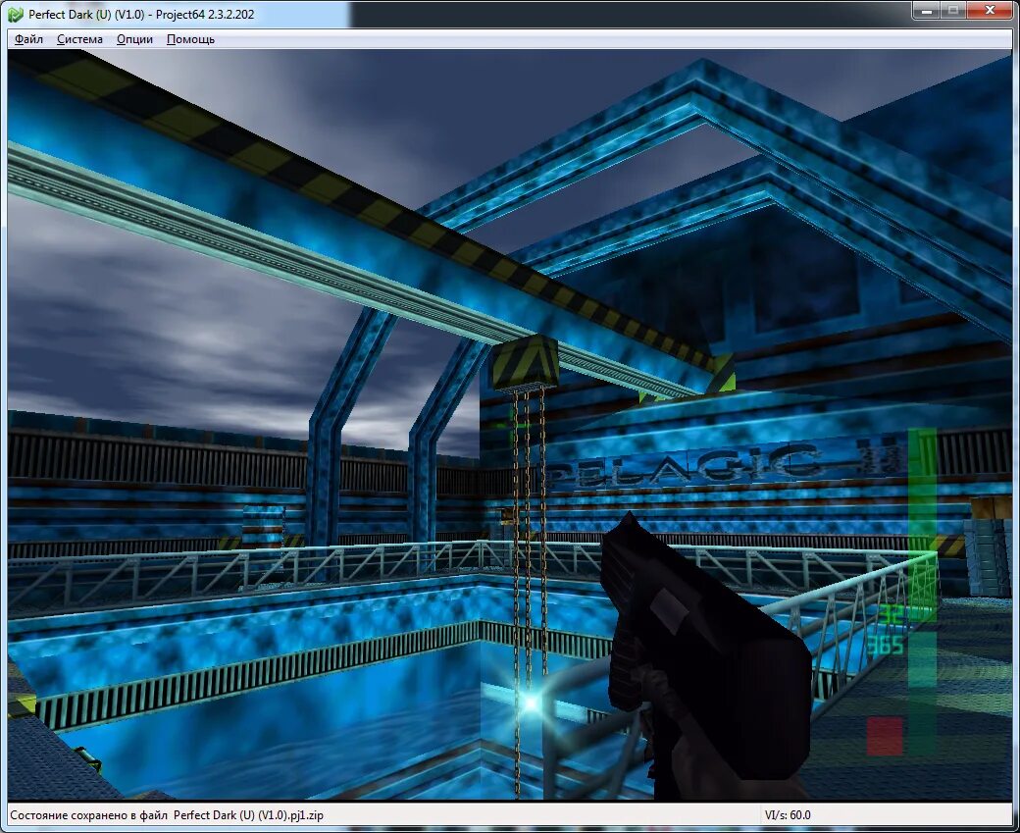Maximize the Project64 window
Screen dimensions: 1020x833
953,11
